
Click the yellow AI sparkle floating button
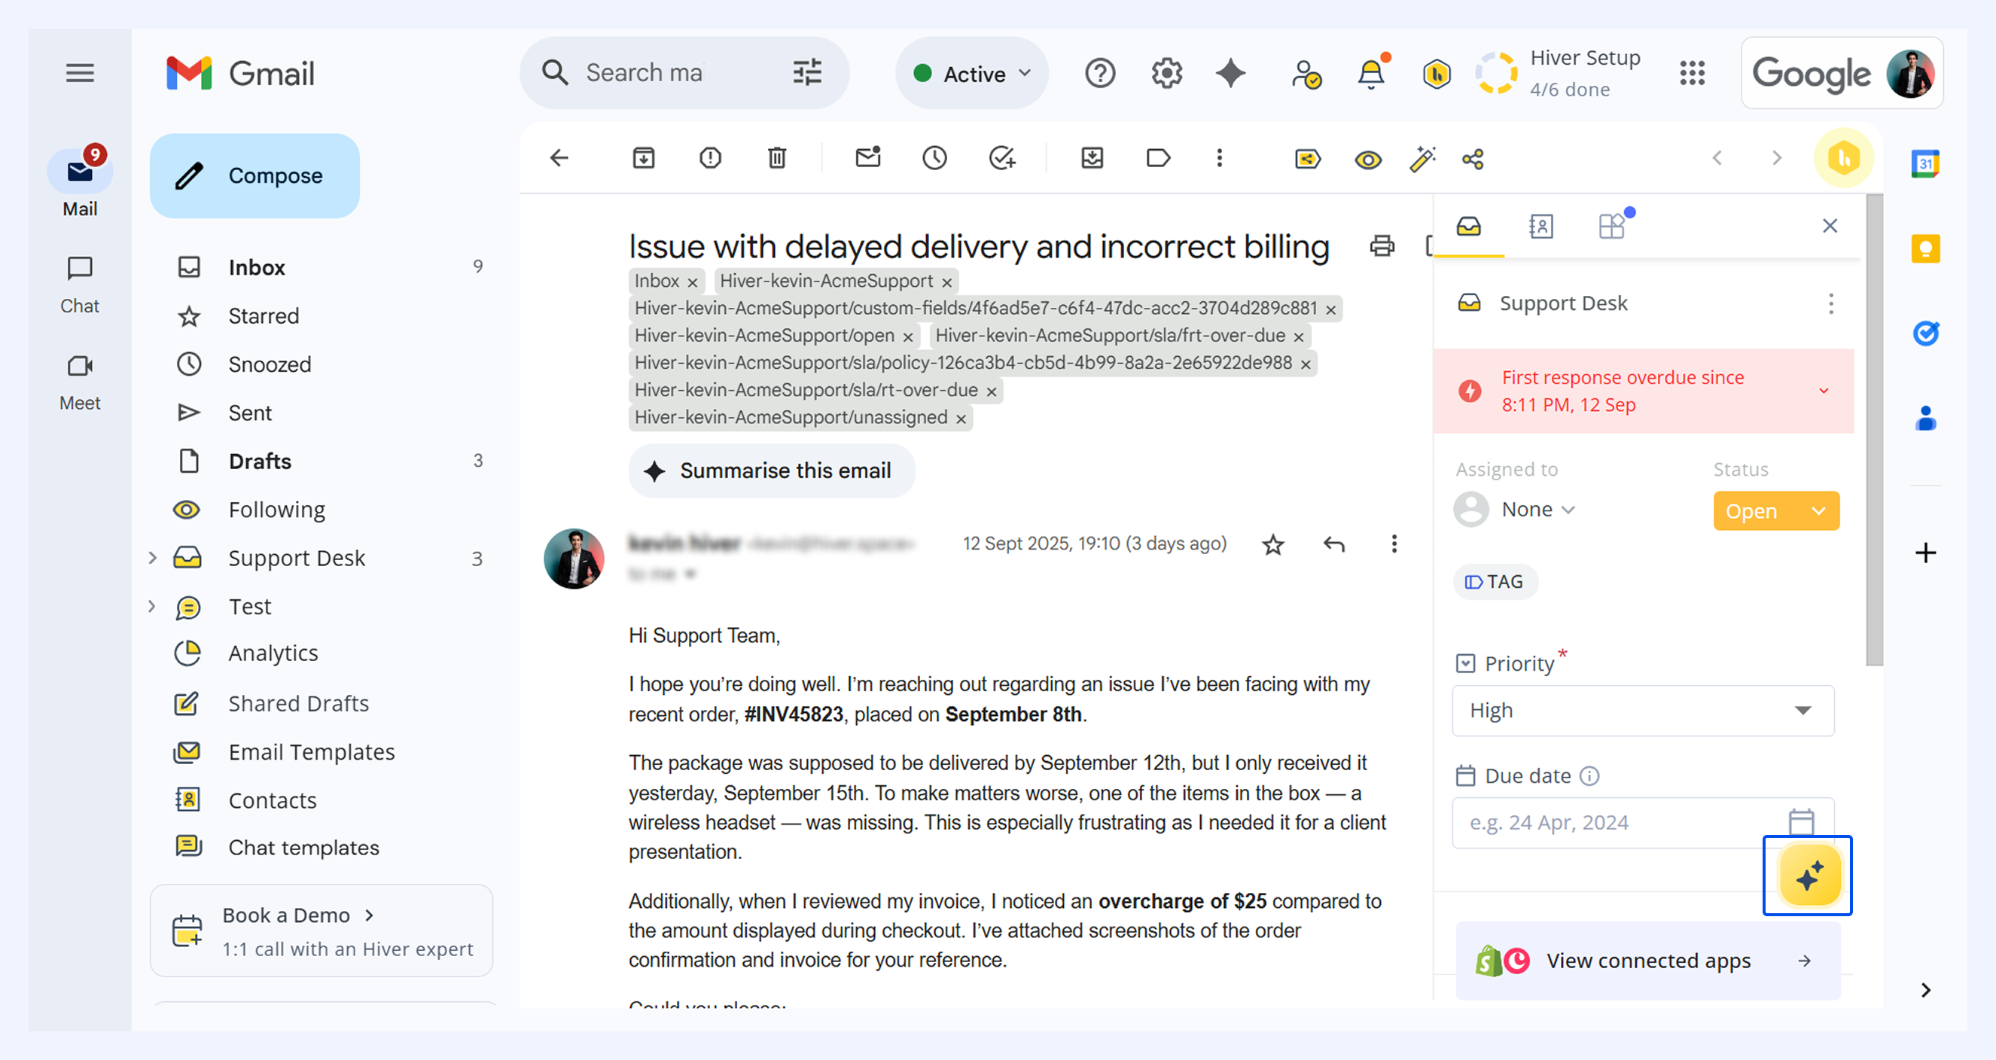pyautogui.click(x=1809, y=876)
